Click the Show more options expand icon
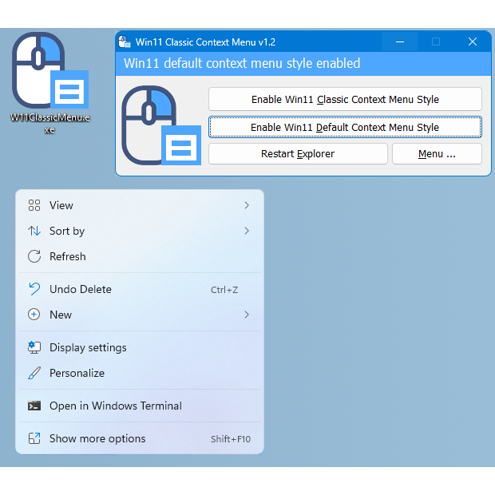495x495 pixels. point(34,438)
